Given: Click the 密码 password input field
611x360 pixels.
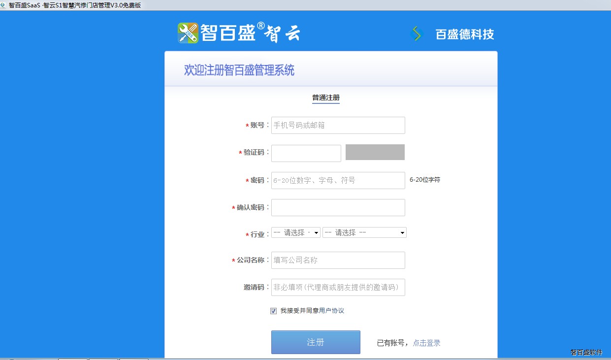Looking at the screenshot, I should pos(338,180).
